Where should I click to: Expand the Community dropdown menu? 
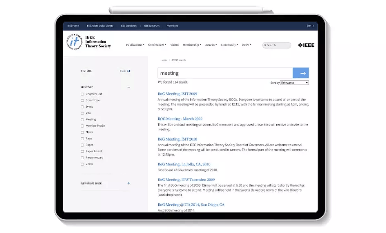coord(229,45)
